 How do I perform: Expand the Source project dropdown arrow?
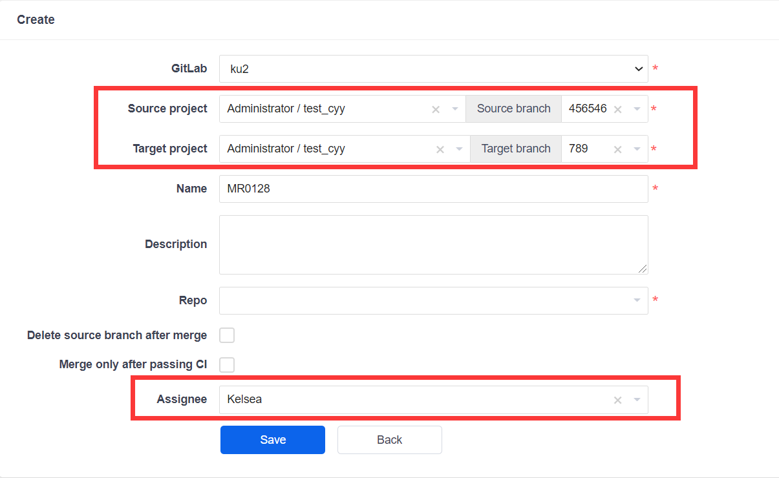tap(455, 109)
